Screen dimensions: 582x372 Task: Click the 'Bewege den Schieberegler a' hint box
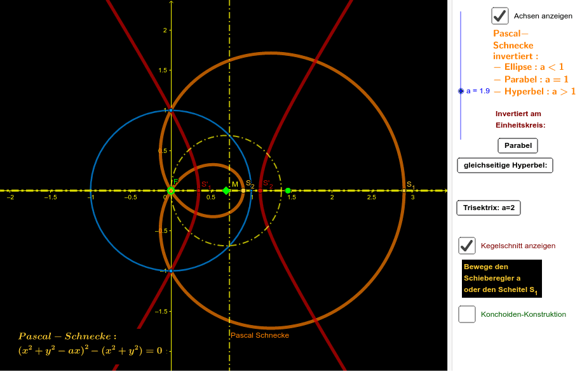click(x=502, y=279)
